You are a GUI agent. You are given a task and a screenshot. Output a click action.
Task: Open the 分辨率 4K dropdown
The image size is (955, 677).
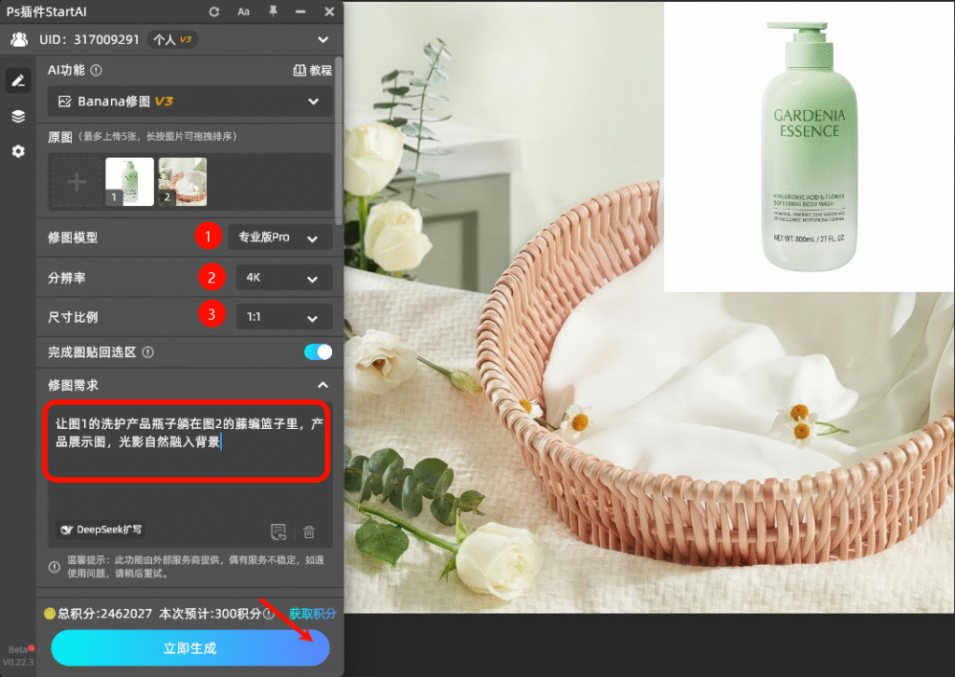click(x=284, y=277)
